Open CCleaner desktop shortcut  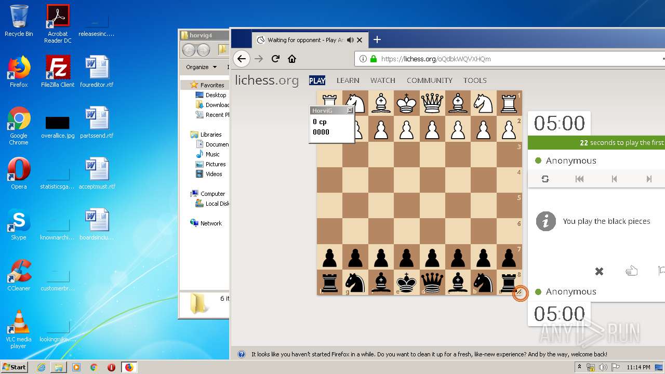(x=19, y=275)
